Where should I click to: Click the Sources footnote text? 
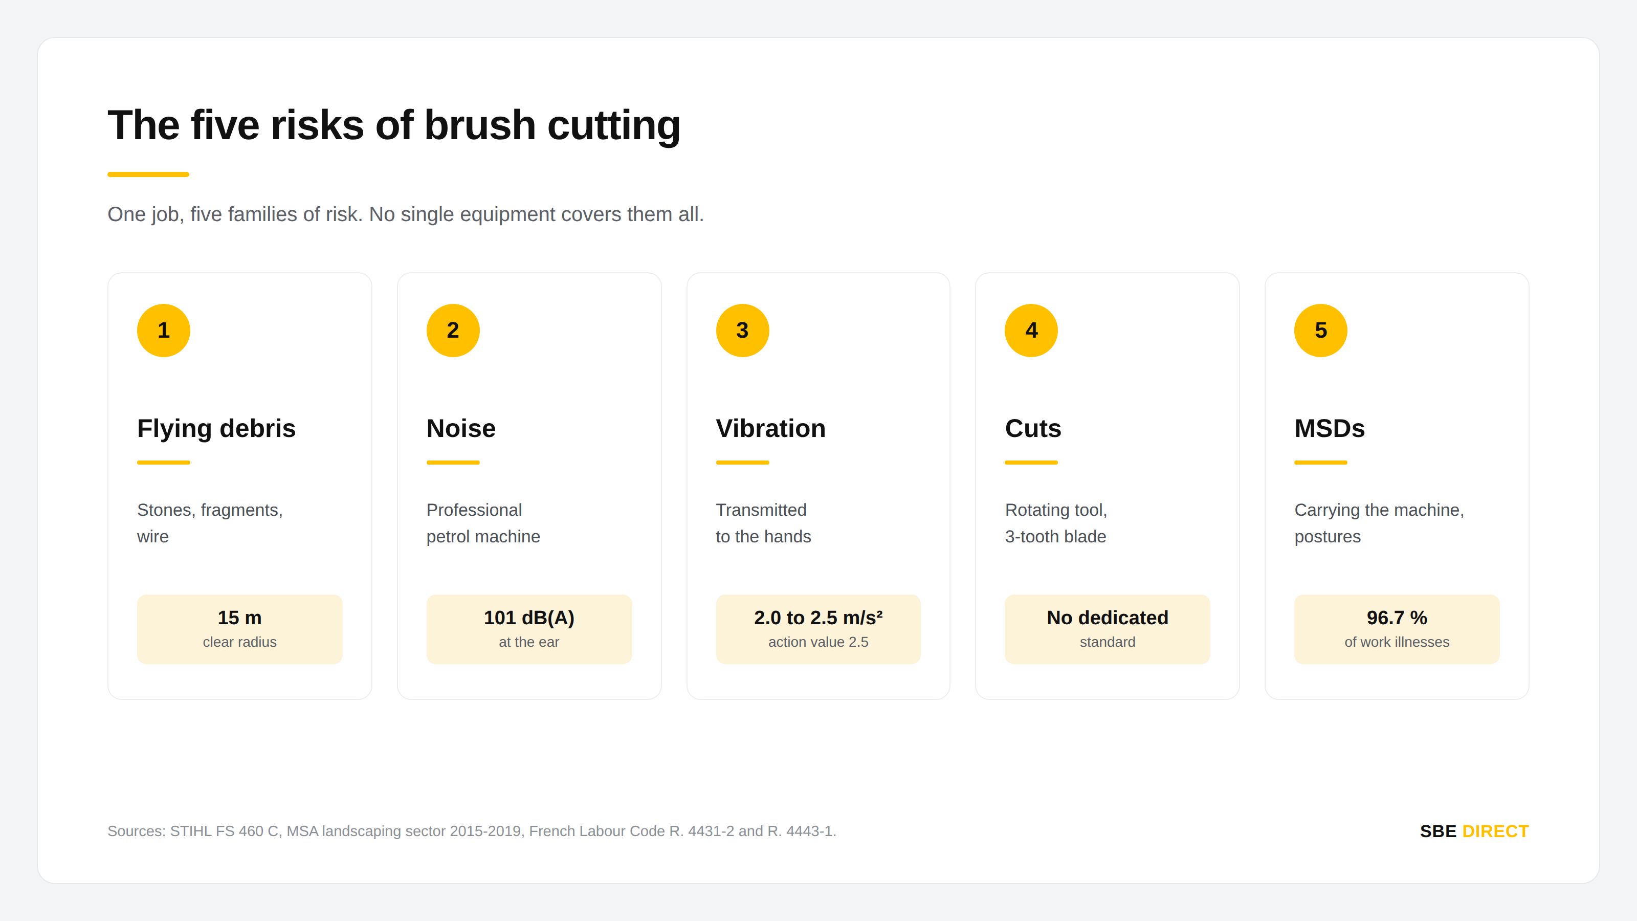click(472, 831)
